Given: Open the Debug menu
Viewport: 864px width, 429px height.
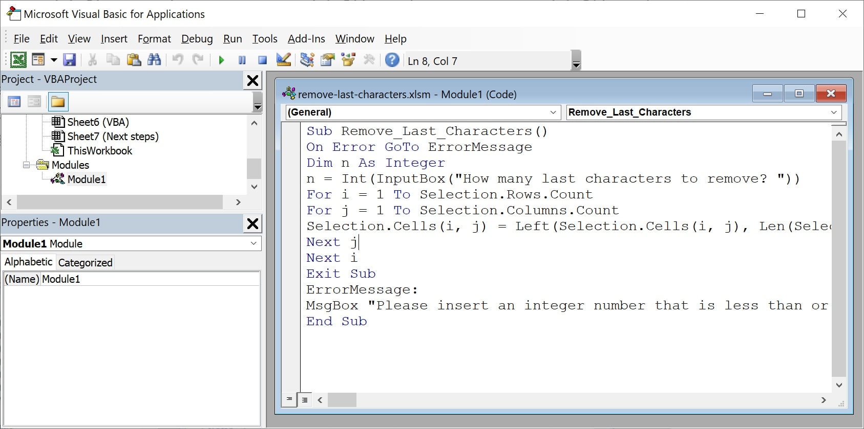Looking at the screenshot, I should [x=197, y=39].
